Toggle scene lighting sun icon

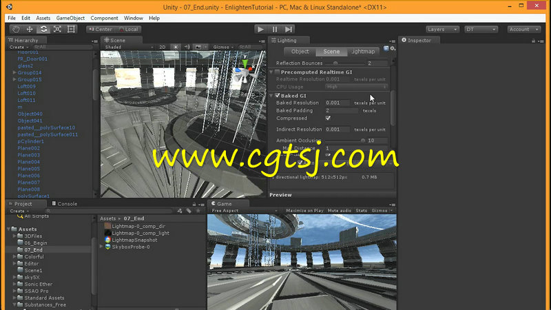point(176,47)
